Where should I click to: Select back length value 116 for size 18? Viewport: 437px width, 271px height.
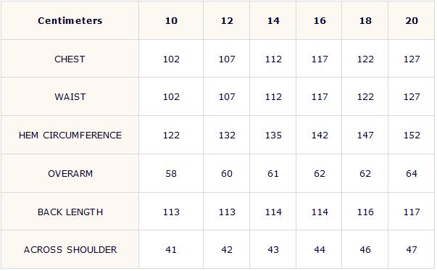(365, 212)
